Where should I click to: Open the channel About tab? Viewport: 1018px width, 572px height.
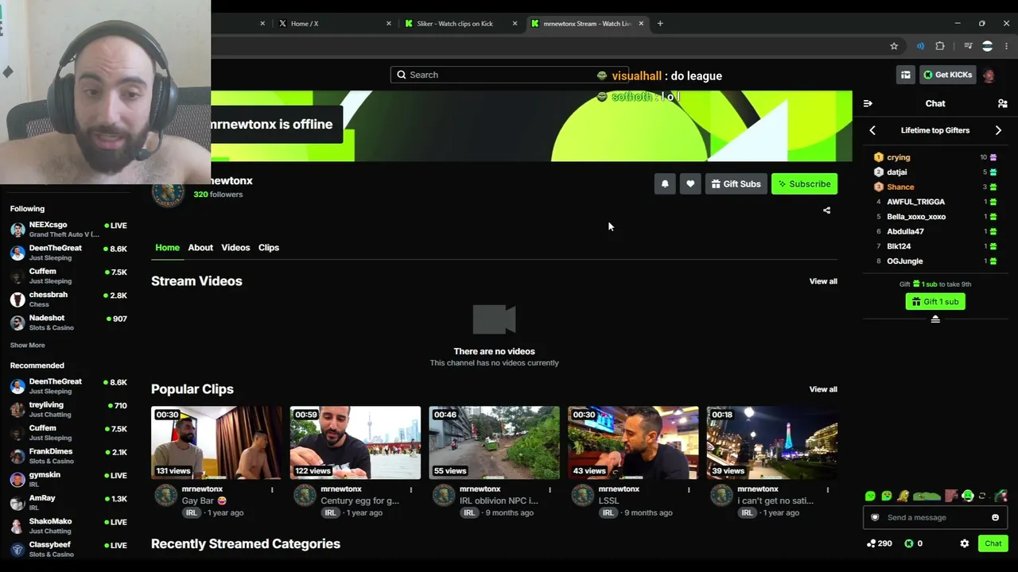click(200, 248)
